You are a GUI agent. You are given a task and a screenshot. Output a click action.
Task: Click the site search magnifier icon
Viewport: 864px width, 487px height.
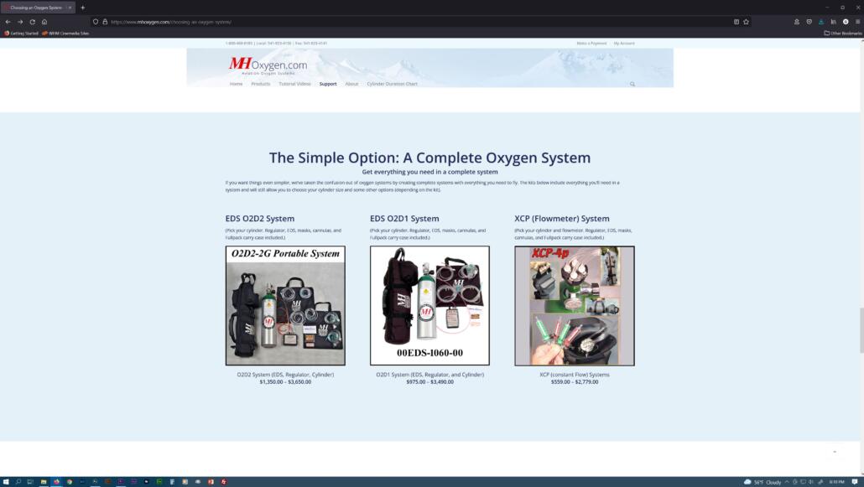click(632, 84)
